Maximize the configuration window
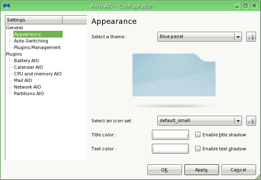The height and width of the screenshot is (180, 261). tap(245, 6)
